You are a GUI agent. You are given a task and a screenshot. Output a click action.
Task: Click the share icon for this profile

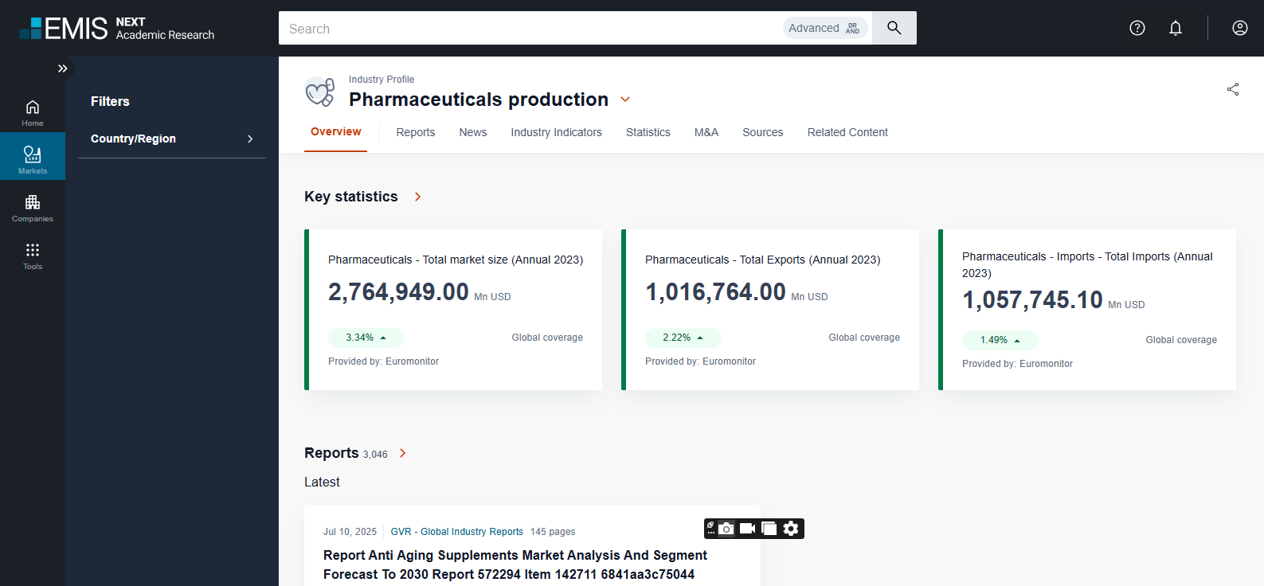tap(1233, 89)
